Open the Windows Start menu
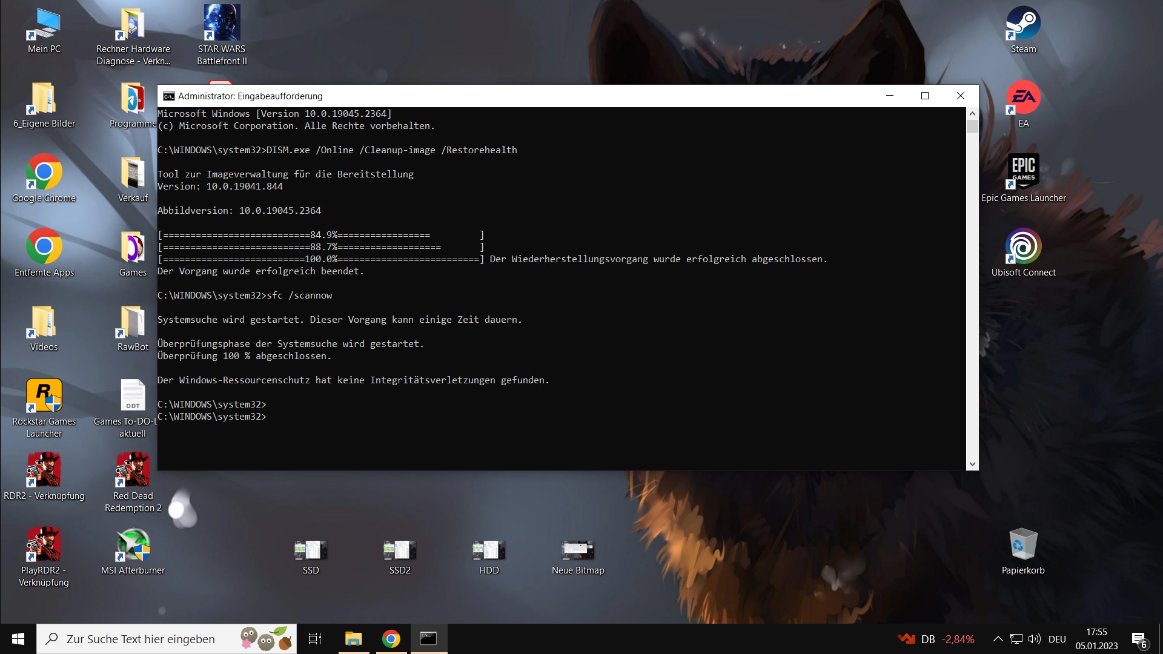This screenshot has width=1163, height=654. [18, 639]
